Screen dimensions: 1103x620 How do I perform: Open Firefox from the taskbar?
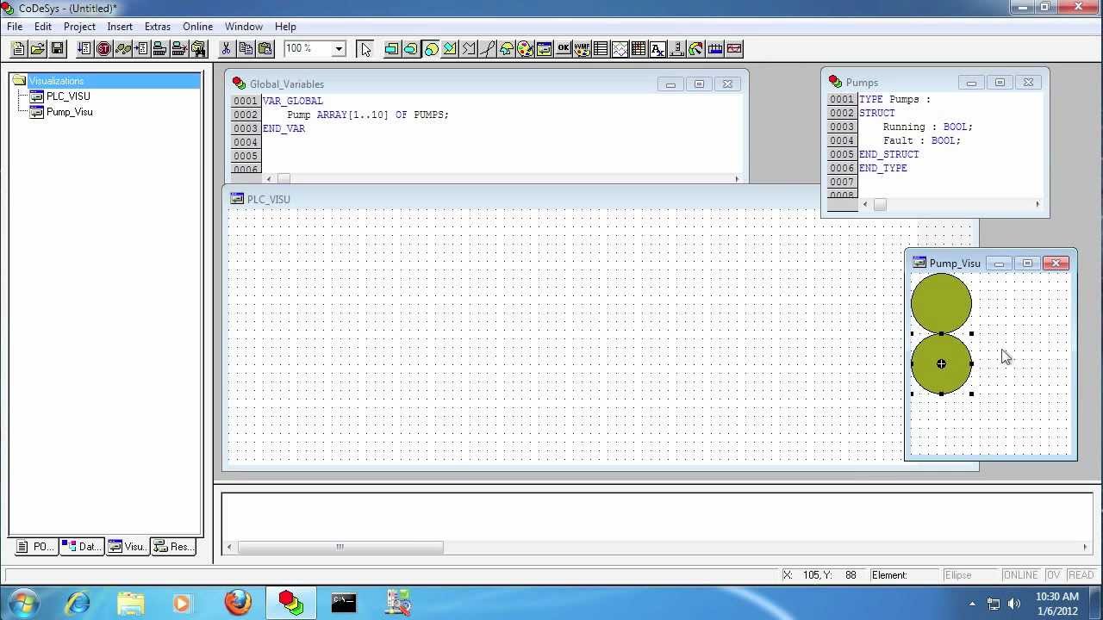[x=238, y=602]
